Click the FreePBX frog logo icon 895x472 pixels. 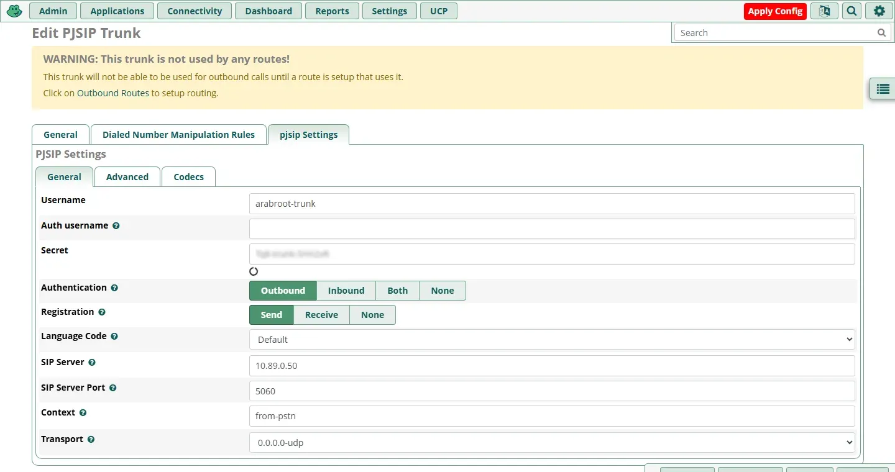[x=14, y=11]
